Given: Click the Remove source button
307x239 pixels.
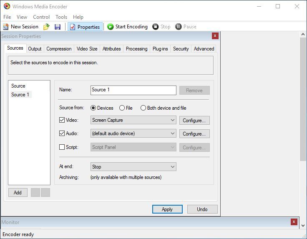Looking at the screenshot, I should coord(194,91).
